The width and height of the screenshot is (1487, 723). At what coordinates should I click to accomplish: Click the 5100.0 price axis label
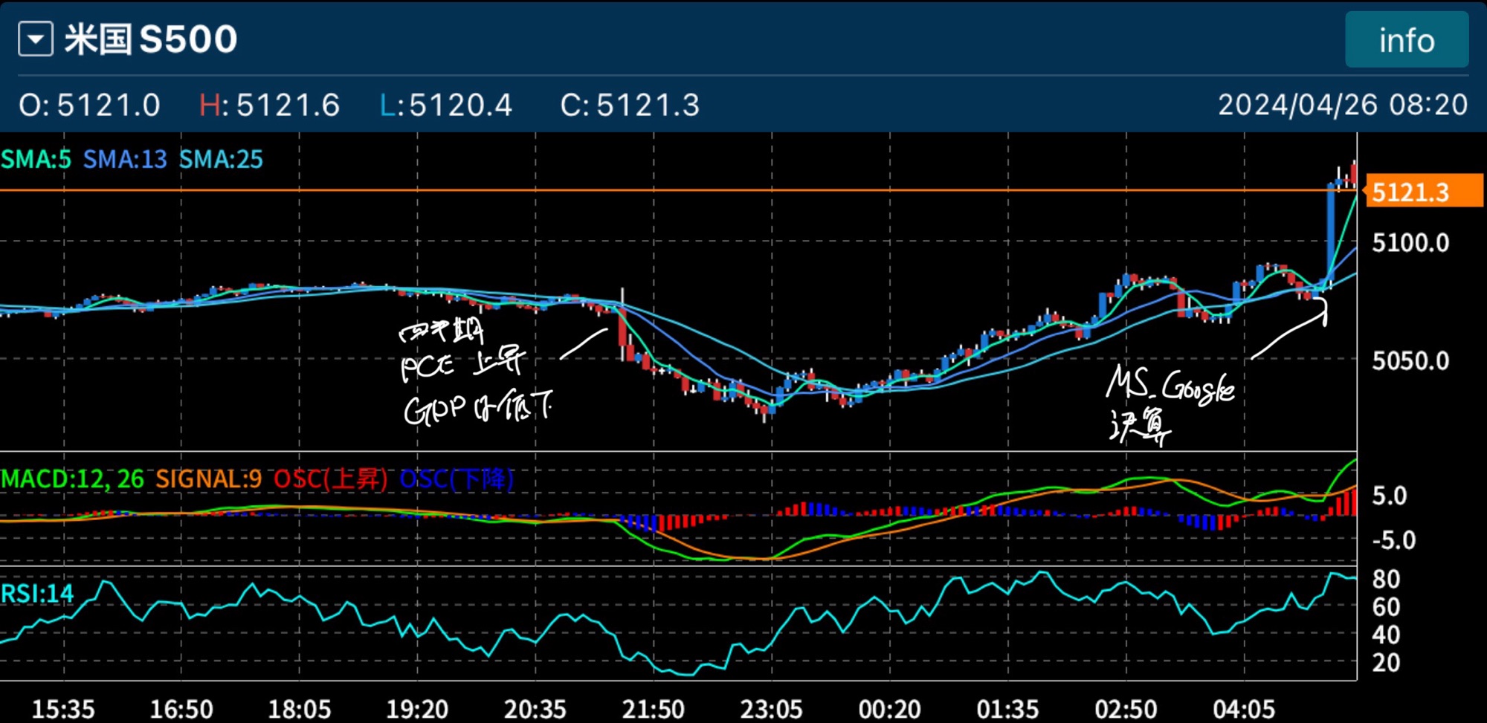[1410, 243]
